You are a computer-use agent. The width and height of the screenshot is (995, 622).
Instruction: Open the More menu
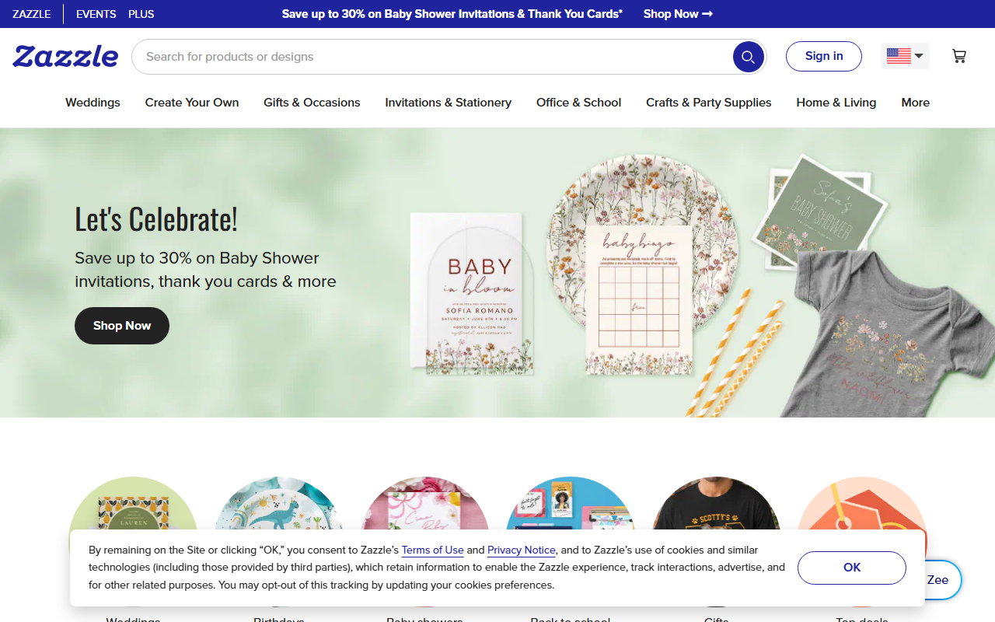916,103
